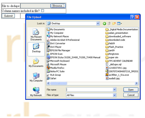The height and width of the screenshot is (118, 145).
Task: Expand the File name dropdown arrow
Action: coord(114,90)
